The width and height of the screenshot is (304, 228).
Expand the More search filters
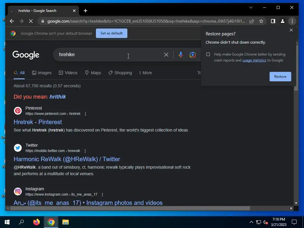[145, 73]
